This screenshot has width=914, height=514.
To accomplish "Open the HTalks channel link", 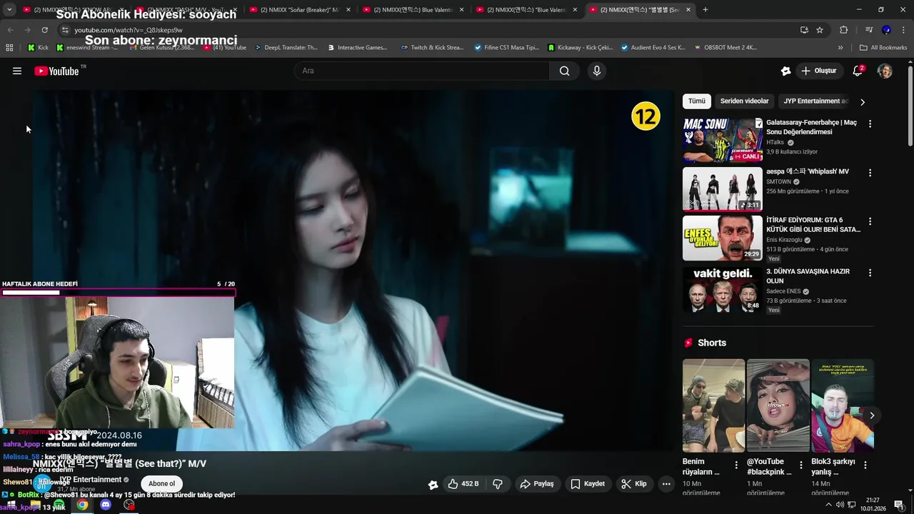I will click(x=776, y=142).
